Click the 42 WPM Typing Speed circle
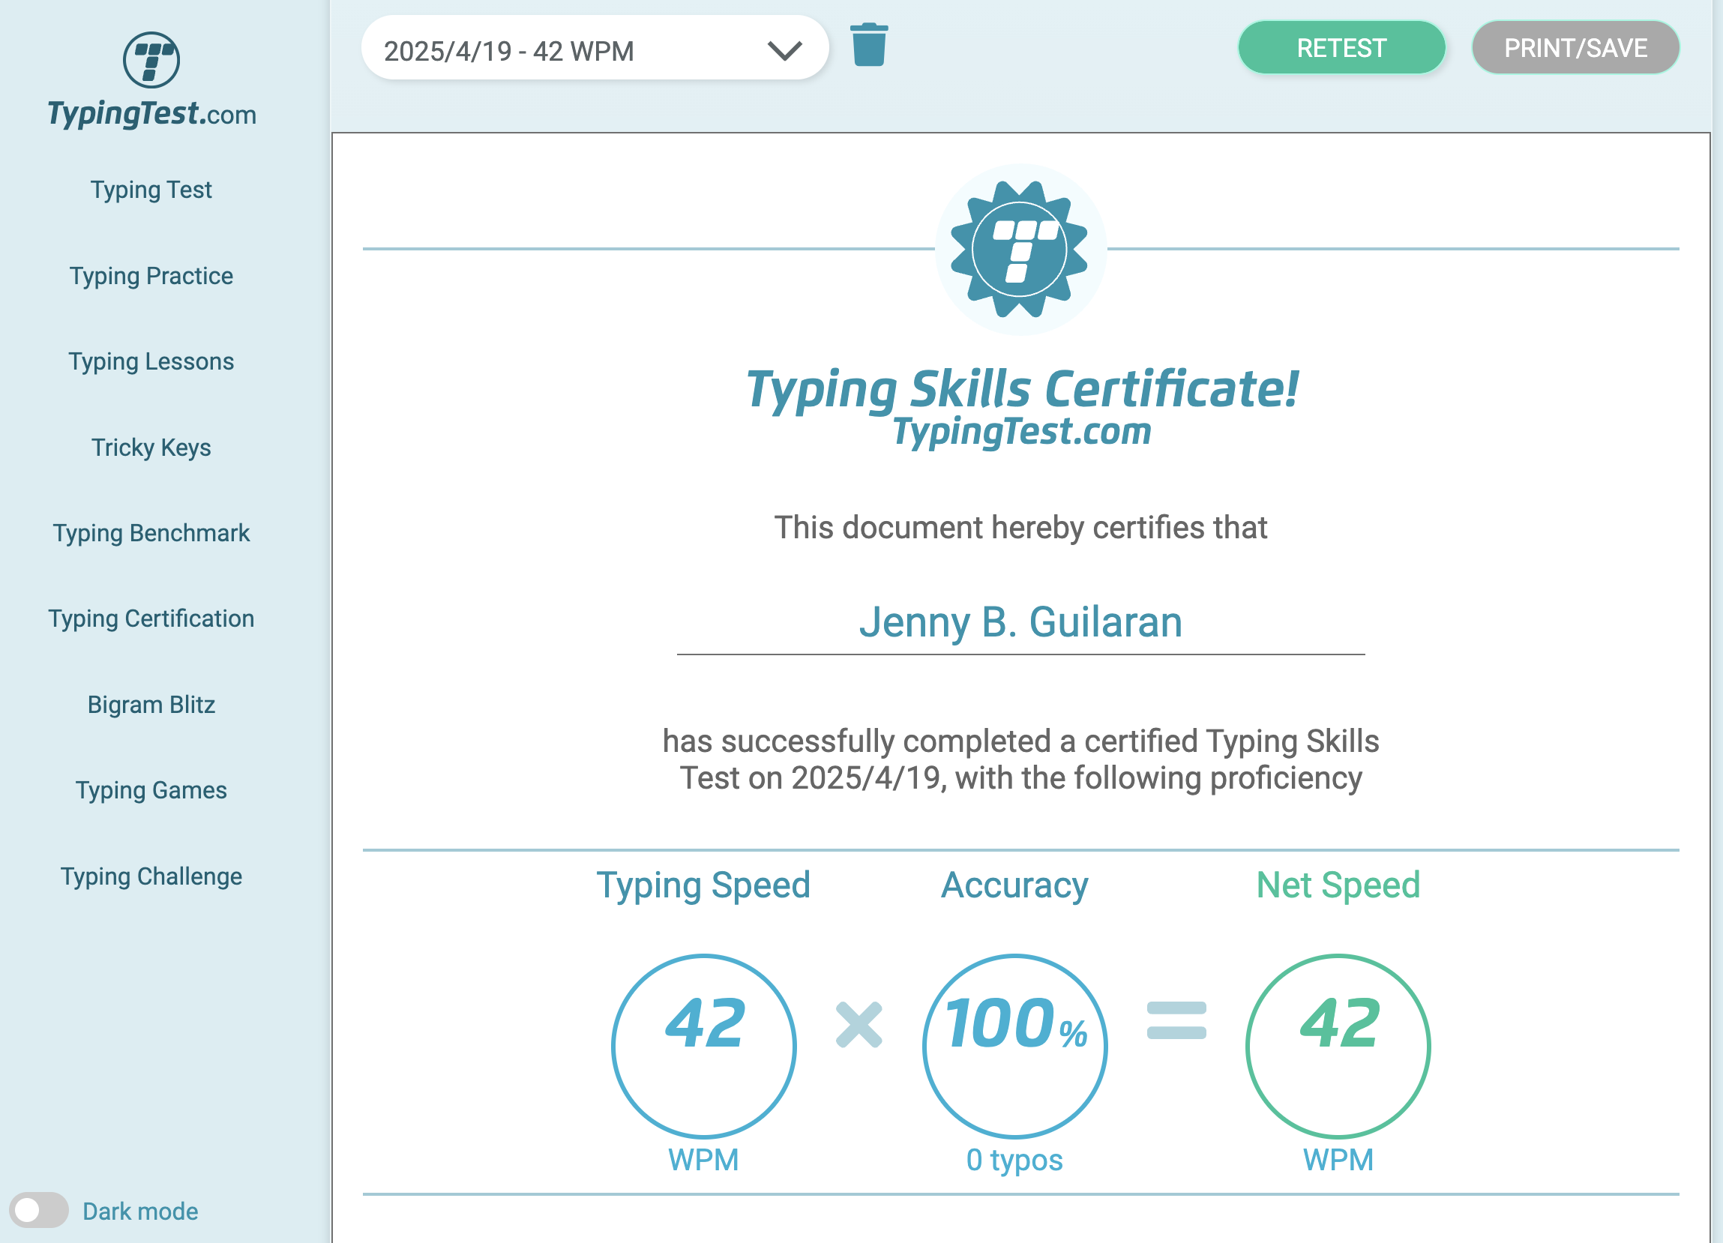Image resolution: width=1723 pixels, height=1243 pixels. coord(703,1047)
